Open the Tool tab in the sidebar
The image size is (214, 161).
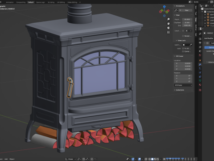(x=196, y=13)
